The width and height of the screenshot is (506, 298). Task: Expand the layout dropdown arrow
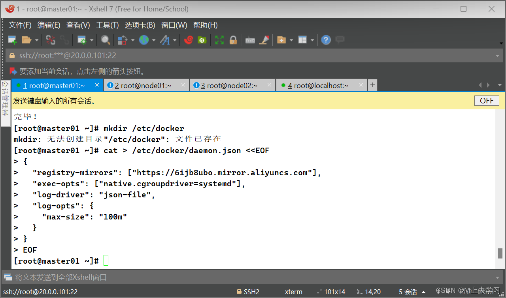click(312, 40)
